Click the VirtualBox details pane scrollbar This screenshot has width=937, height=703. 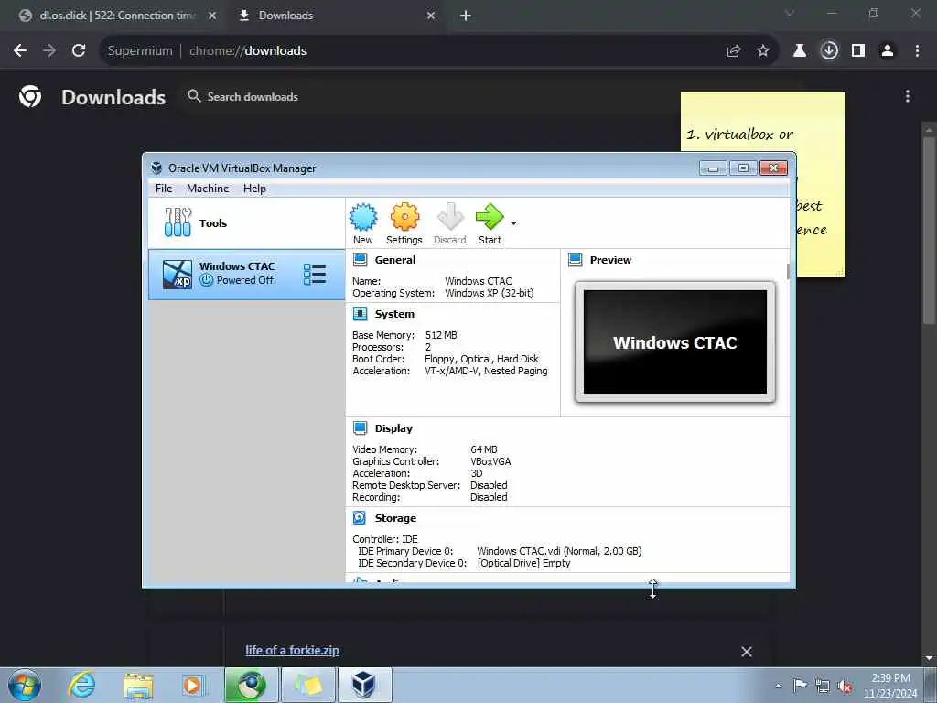[788, 271]
